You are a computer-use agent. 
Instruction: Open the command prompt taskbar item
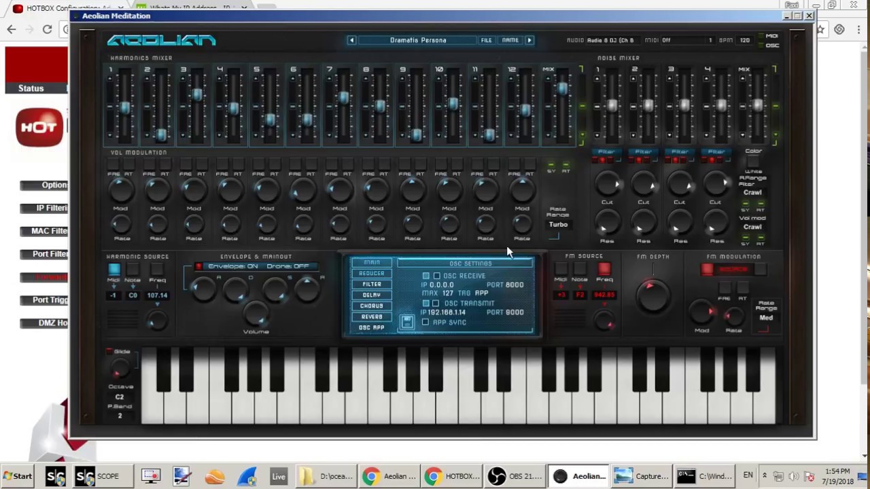click(x=704, y=476)
